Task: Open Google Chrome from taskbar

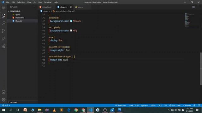Action: pos(76,110)
